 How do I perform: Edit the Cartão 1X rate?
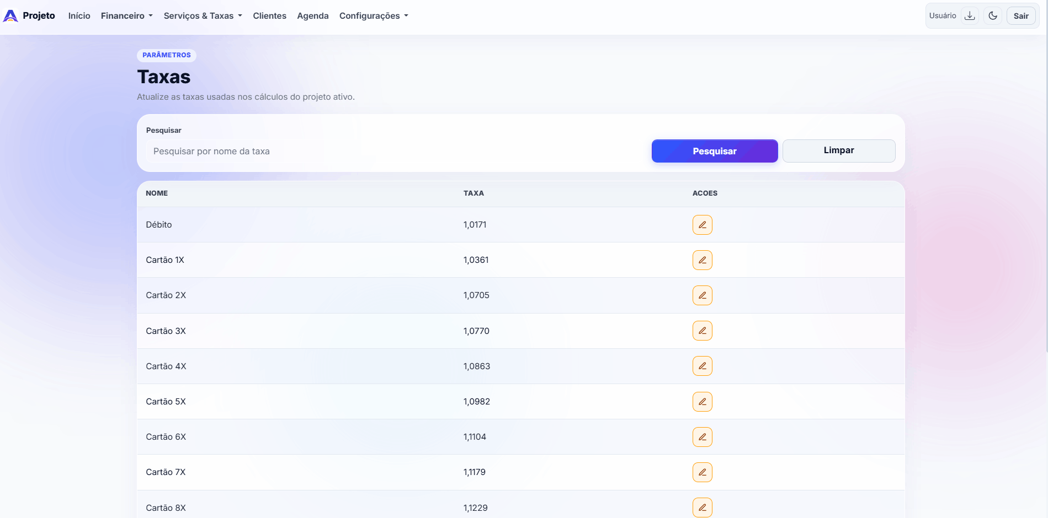703,260
